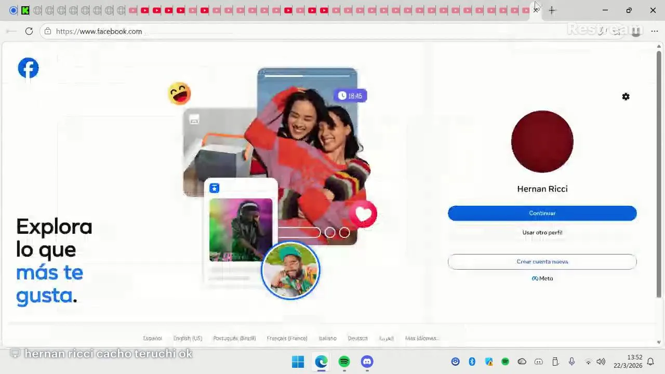The width and height of the screenshot is (665, 374).
Task: Open Windows Security tray icon
Action: coord(488,362)
